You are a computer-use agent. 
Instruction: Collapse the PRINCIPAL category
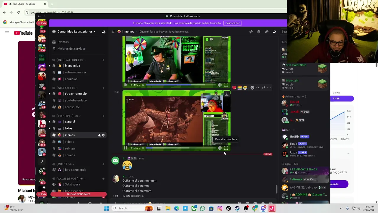coord(67,116)
